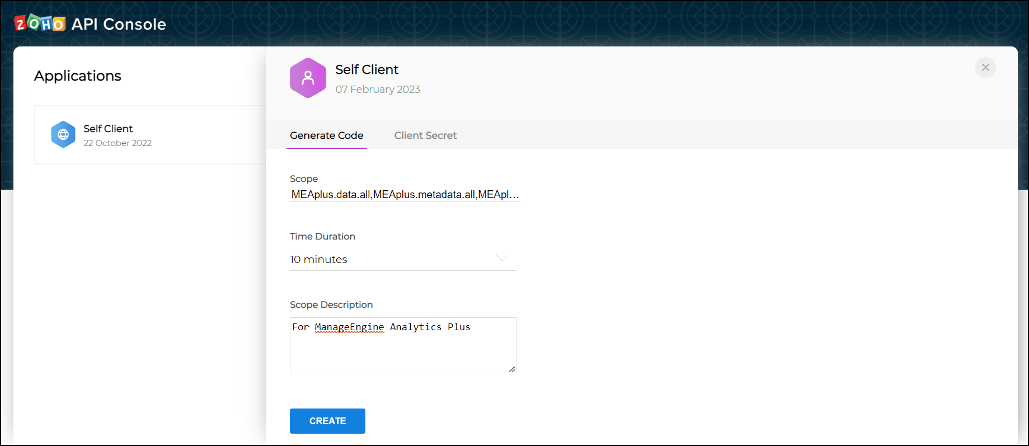Click the Zoho logo

40,24
